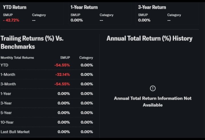Image resolution: width=205 pixels, height=140 pixels.
Task: Click the Category column header in the returns table
Action: [86, 58]
